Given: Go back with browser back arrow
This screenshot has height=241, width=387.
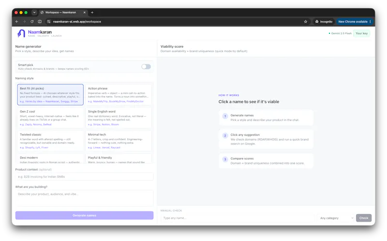Looking at the screenshot, I should pos(17,22).
